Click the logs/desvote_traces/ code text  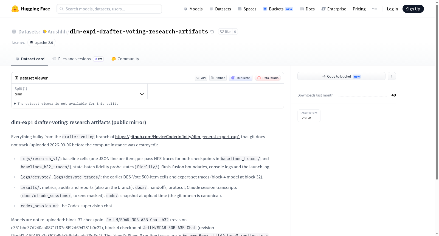click(x=77, y=177)
